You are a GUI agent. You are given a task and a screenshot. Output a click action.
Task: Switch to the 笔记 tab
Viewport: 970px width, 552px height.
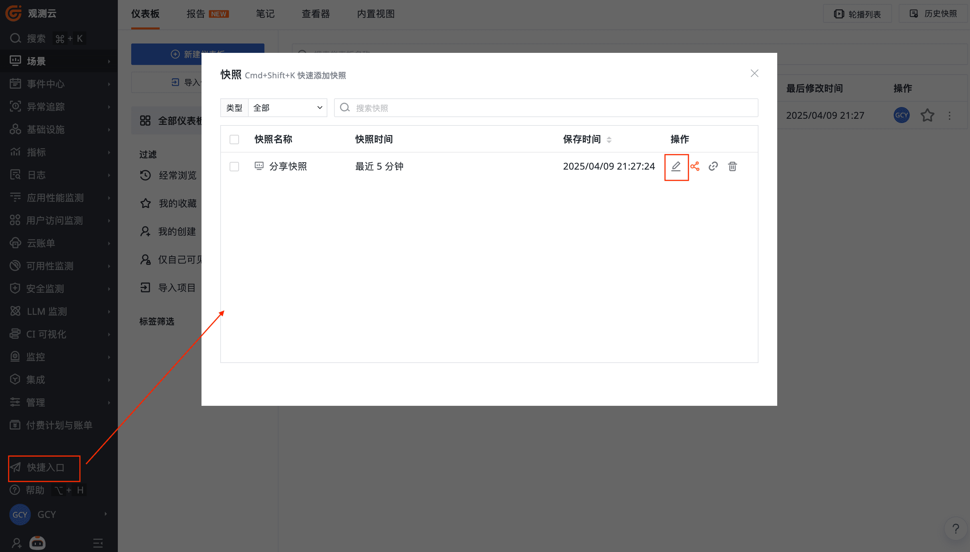pyautogui.click(x=265, y=14)
